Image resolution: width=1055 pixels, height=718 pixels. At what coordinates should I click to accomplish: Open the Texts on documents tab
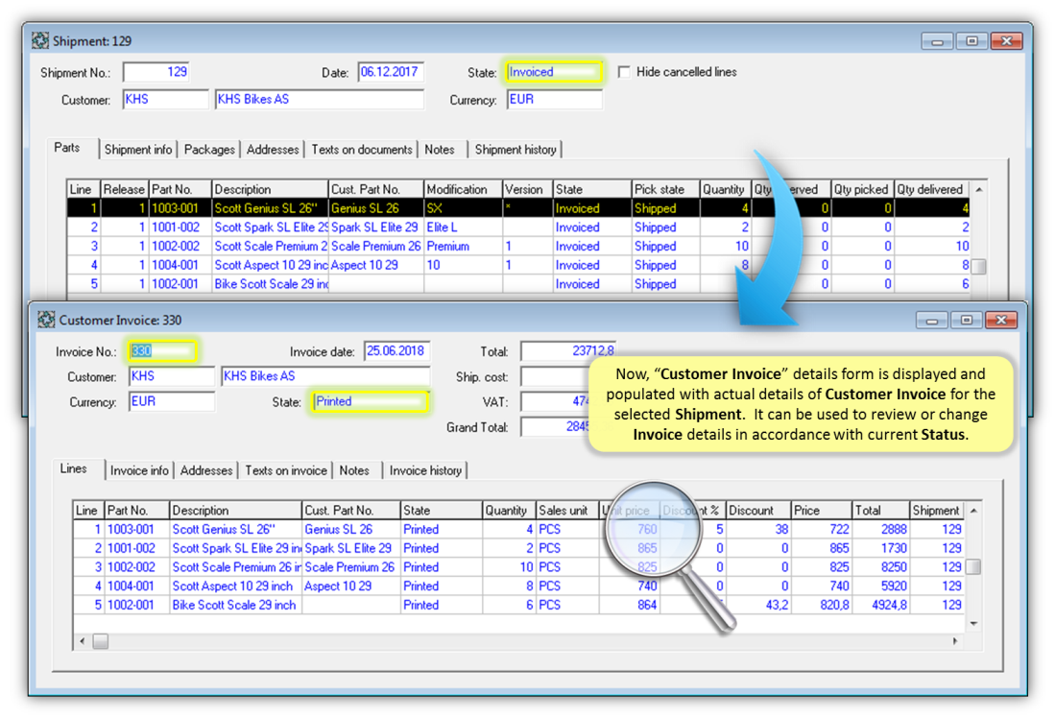[x=362, y=150]
